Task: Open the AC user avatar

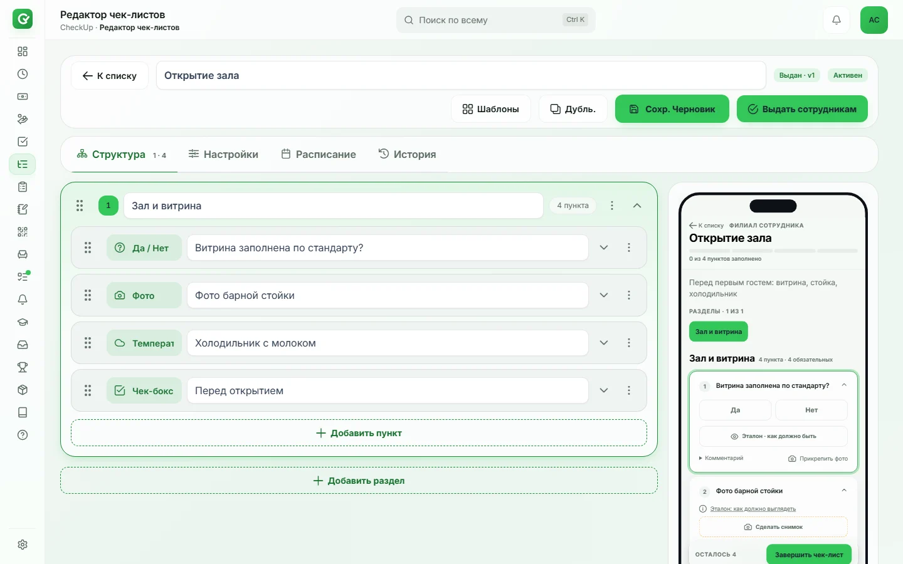Action: tap(874, 20)
